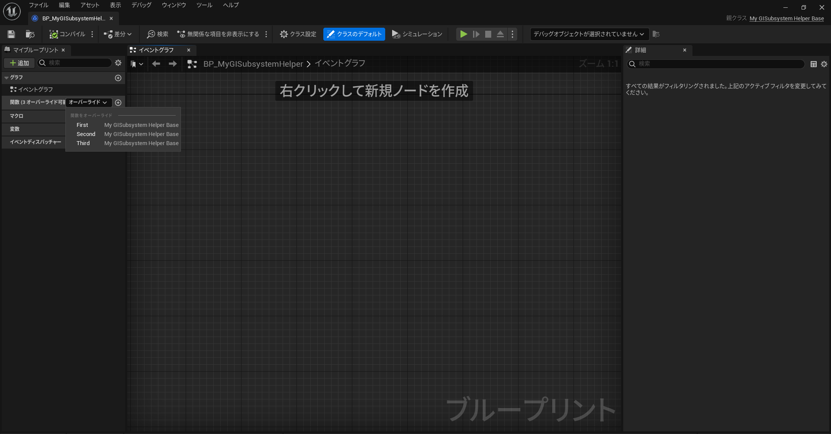Open the graph bookmarks dropdown
This screenshot has height=434, width=831.
pyautogui.click(x=137, y=64)
